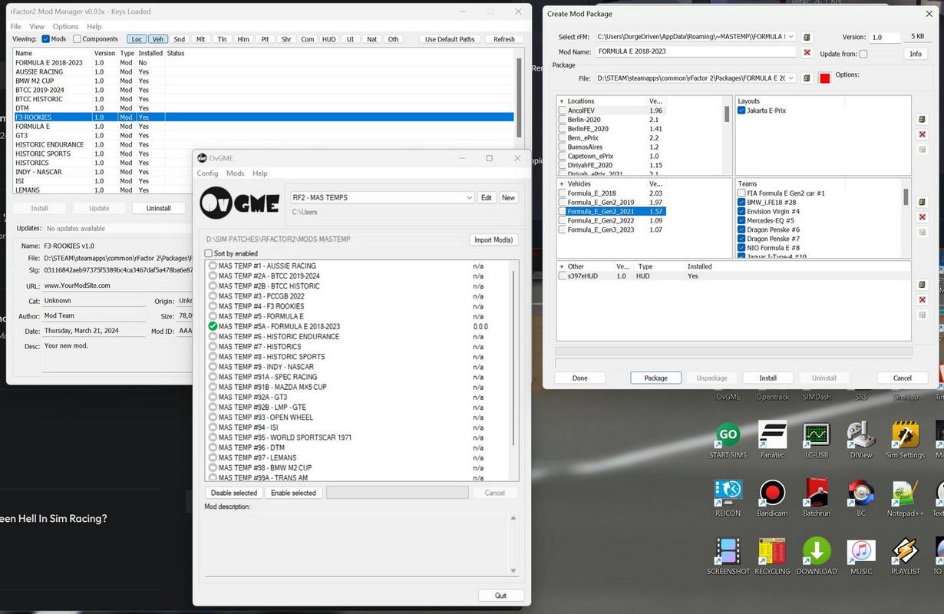The width and height of the screenshot is (944, 614).
Task: Click the add icon beside the Layouts panel
Action: pos(923,120)
